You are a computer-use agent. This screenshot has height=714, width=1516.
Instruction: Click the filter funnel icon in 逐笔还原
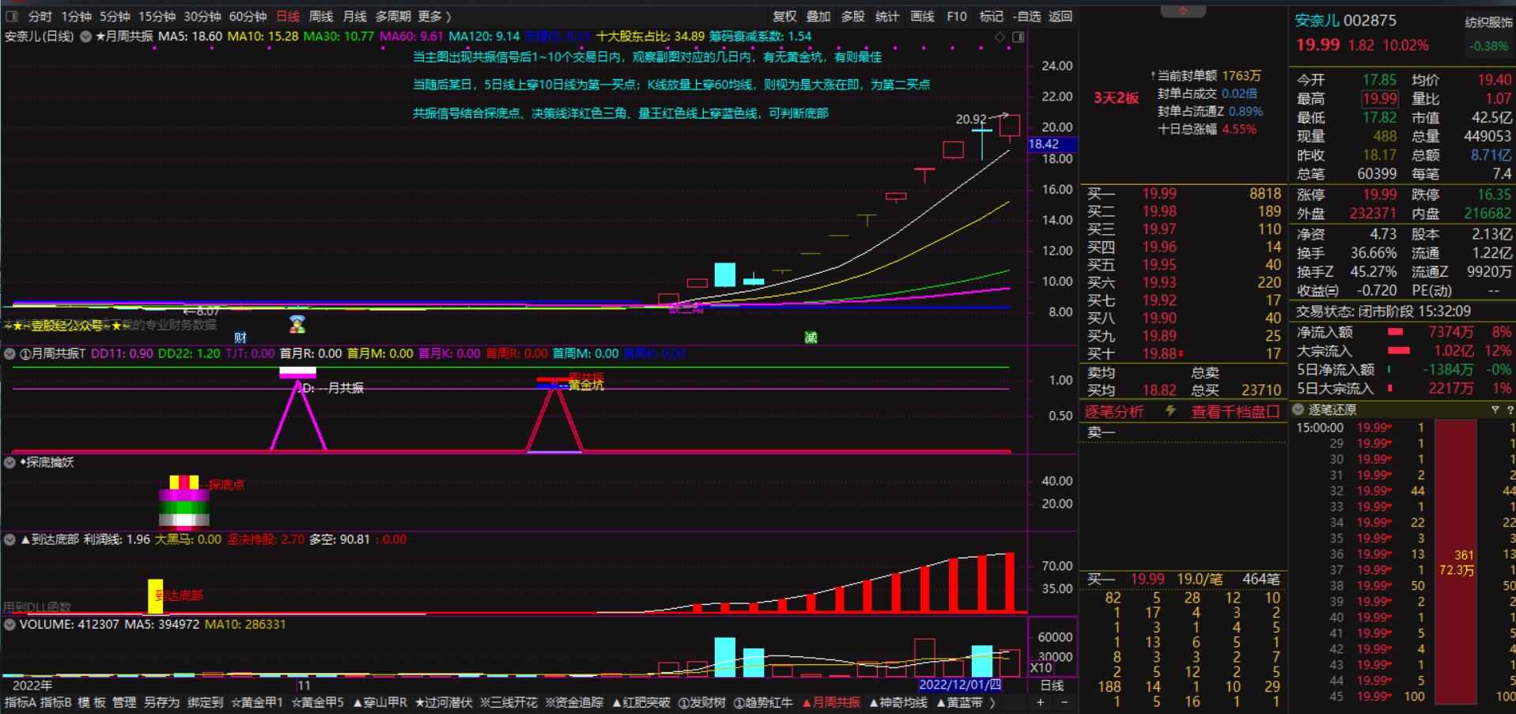coord(1495,410)
